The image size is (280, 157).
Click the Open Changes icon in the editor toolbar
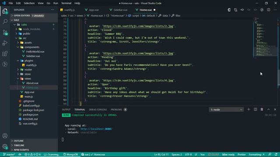coord(236,10)
